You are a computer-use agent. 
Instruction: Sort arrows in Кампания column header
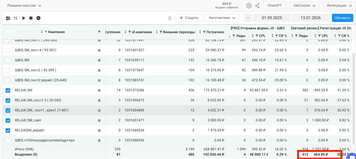(x=42, y=32)
